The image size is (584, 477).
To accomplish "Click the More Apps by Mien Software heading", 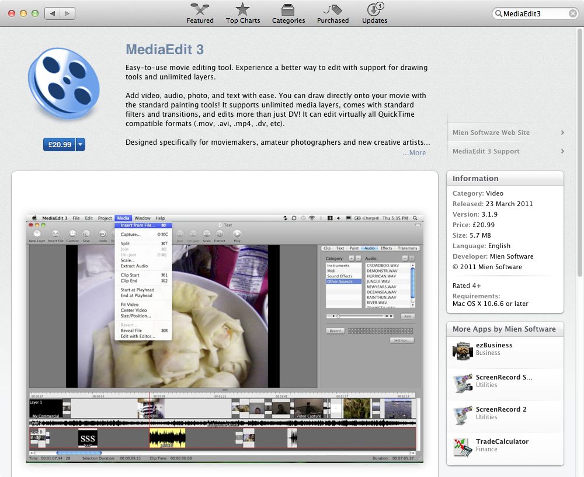I will pos(504,329).
